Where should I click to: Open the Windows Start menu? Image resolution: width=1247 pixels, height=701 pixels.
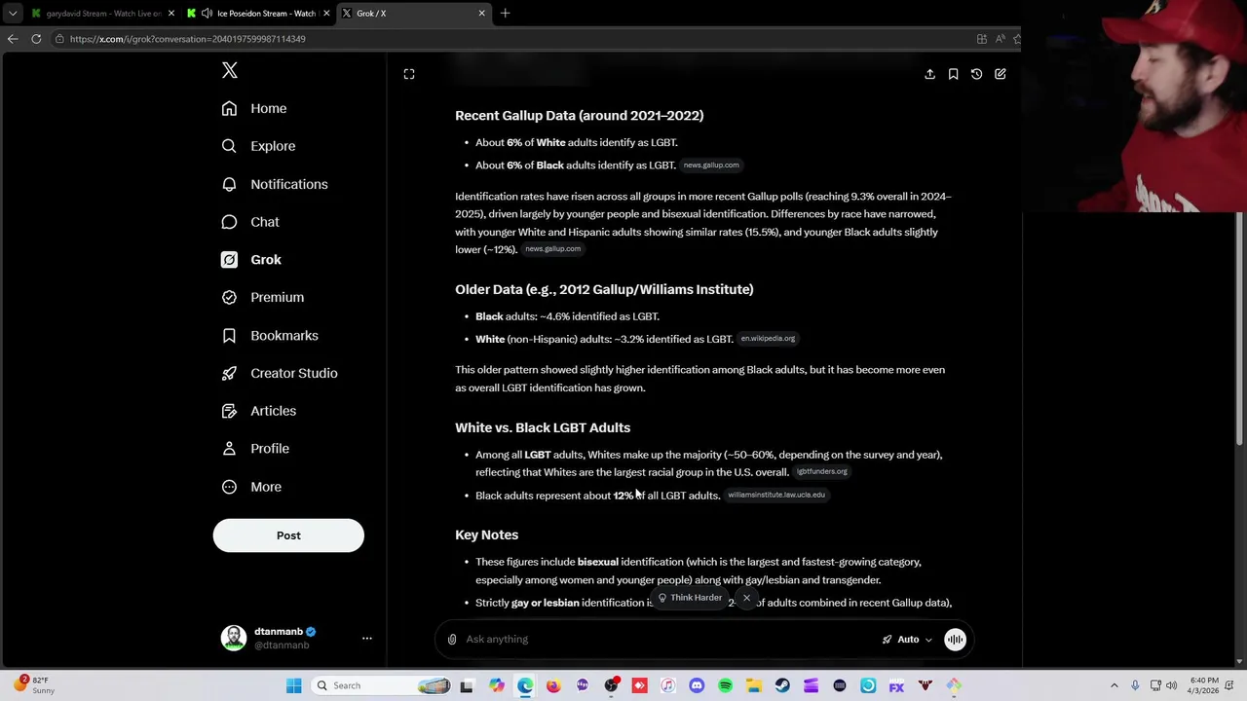[x=293, y=685]
